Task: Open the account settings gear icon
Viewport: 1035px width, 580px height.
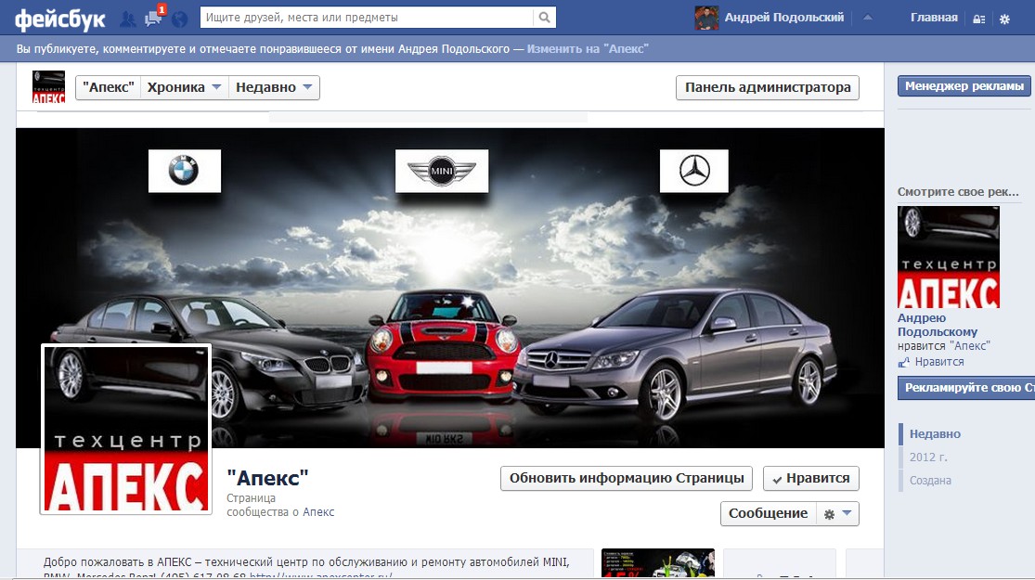Action: point(1004,19)
